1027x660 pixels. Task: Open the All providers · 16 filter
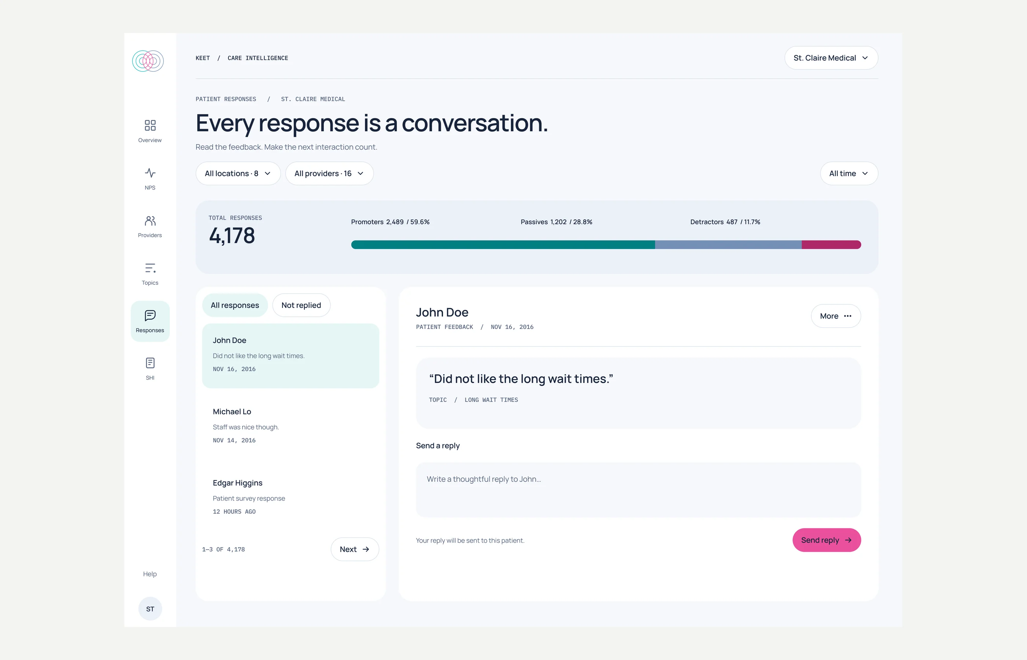(329, 173)
